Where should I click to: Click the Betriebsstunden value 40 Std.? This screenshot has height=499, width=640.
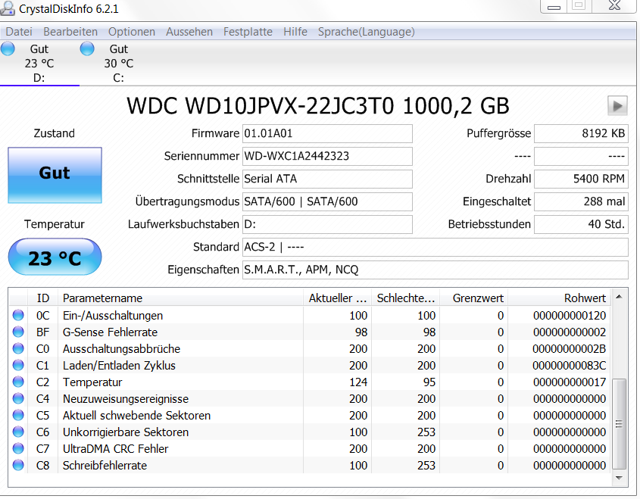pyautogui.click(x=581, y=224)
